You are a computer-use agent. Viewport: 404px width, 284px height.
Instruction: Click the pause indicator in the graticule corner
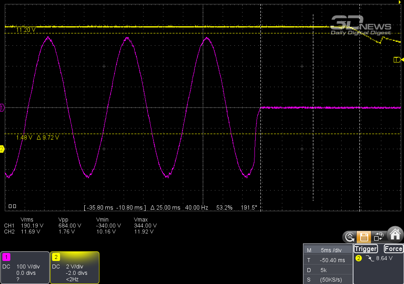[12, 206]
